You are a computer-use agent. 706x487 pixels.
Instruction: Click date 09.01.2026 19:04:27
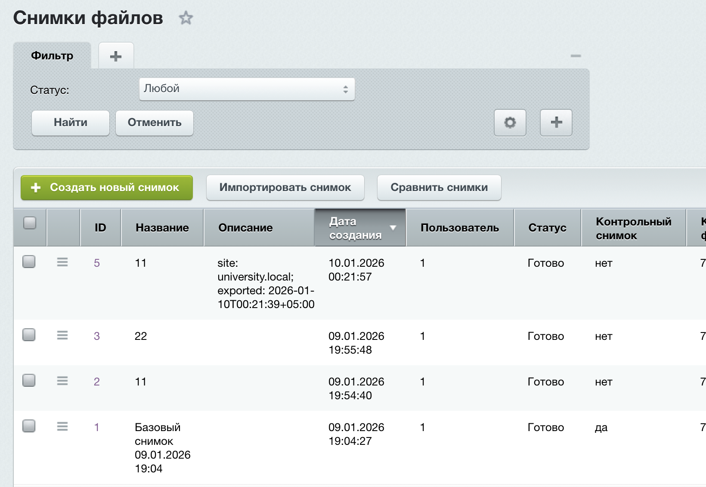click(x=356, y=434)
